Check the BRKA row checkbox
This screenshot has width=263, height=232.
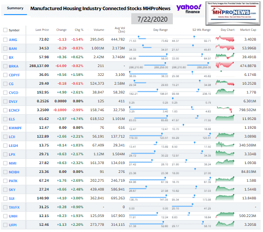click(x=5, y=66)
